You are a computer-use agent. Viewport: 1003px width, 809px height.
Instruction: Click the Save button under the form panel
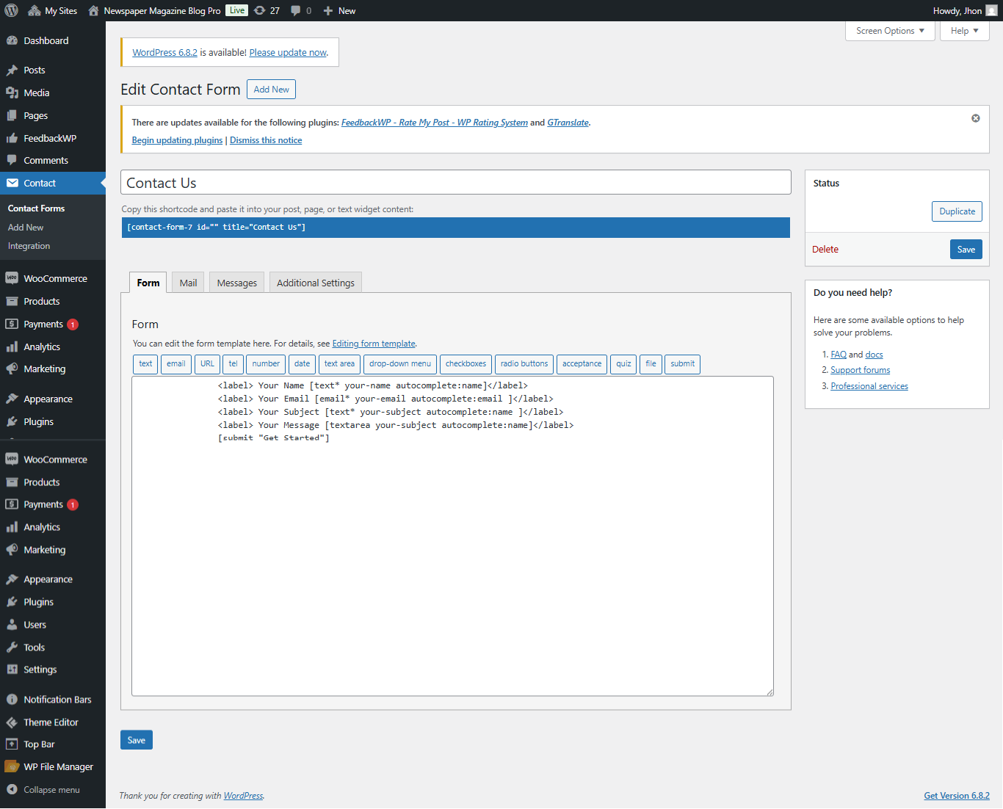coord(137,740)
